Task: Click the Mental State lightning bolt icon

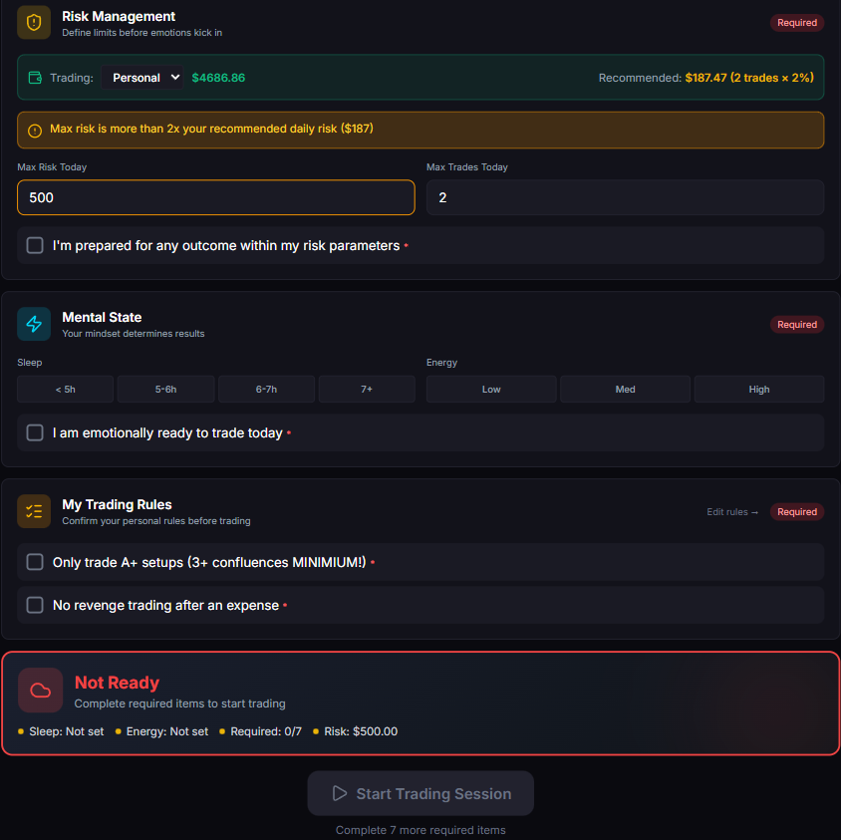Action: point(34,324)
